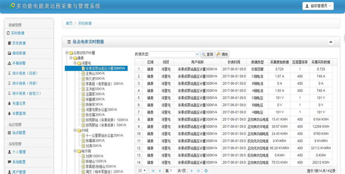Click the 抄表时间 column header
The image size is (345, 174).
coord(234,62)
